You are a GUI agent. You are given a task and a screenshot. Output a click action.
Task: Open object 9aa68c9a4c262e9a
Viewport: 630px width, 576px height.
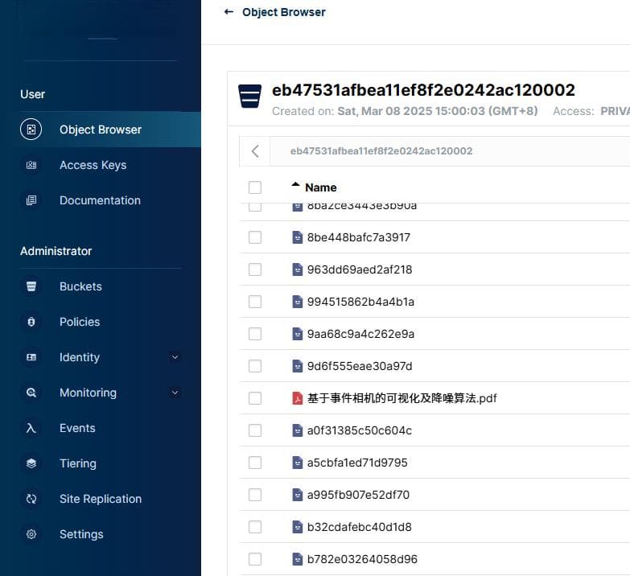pos(360,334)
